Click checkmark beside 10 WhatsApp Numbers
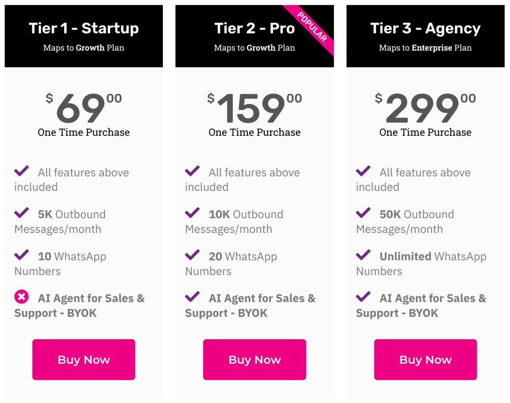The height and width of the screenshot is (403, 510). pyautogui.click(x=22, y=255)
